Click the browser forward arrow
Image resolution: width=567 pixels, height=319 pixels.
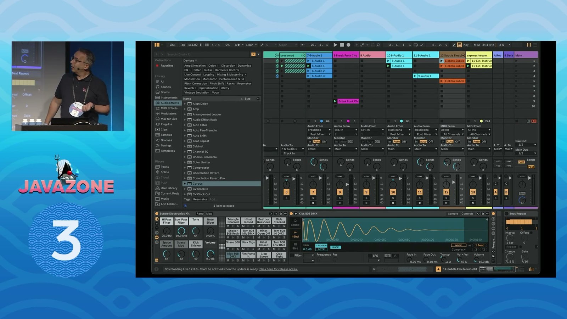pos(162,55)
